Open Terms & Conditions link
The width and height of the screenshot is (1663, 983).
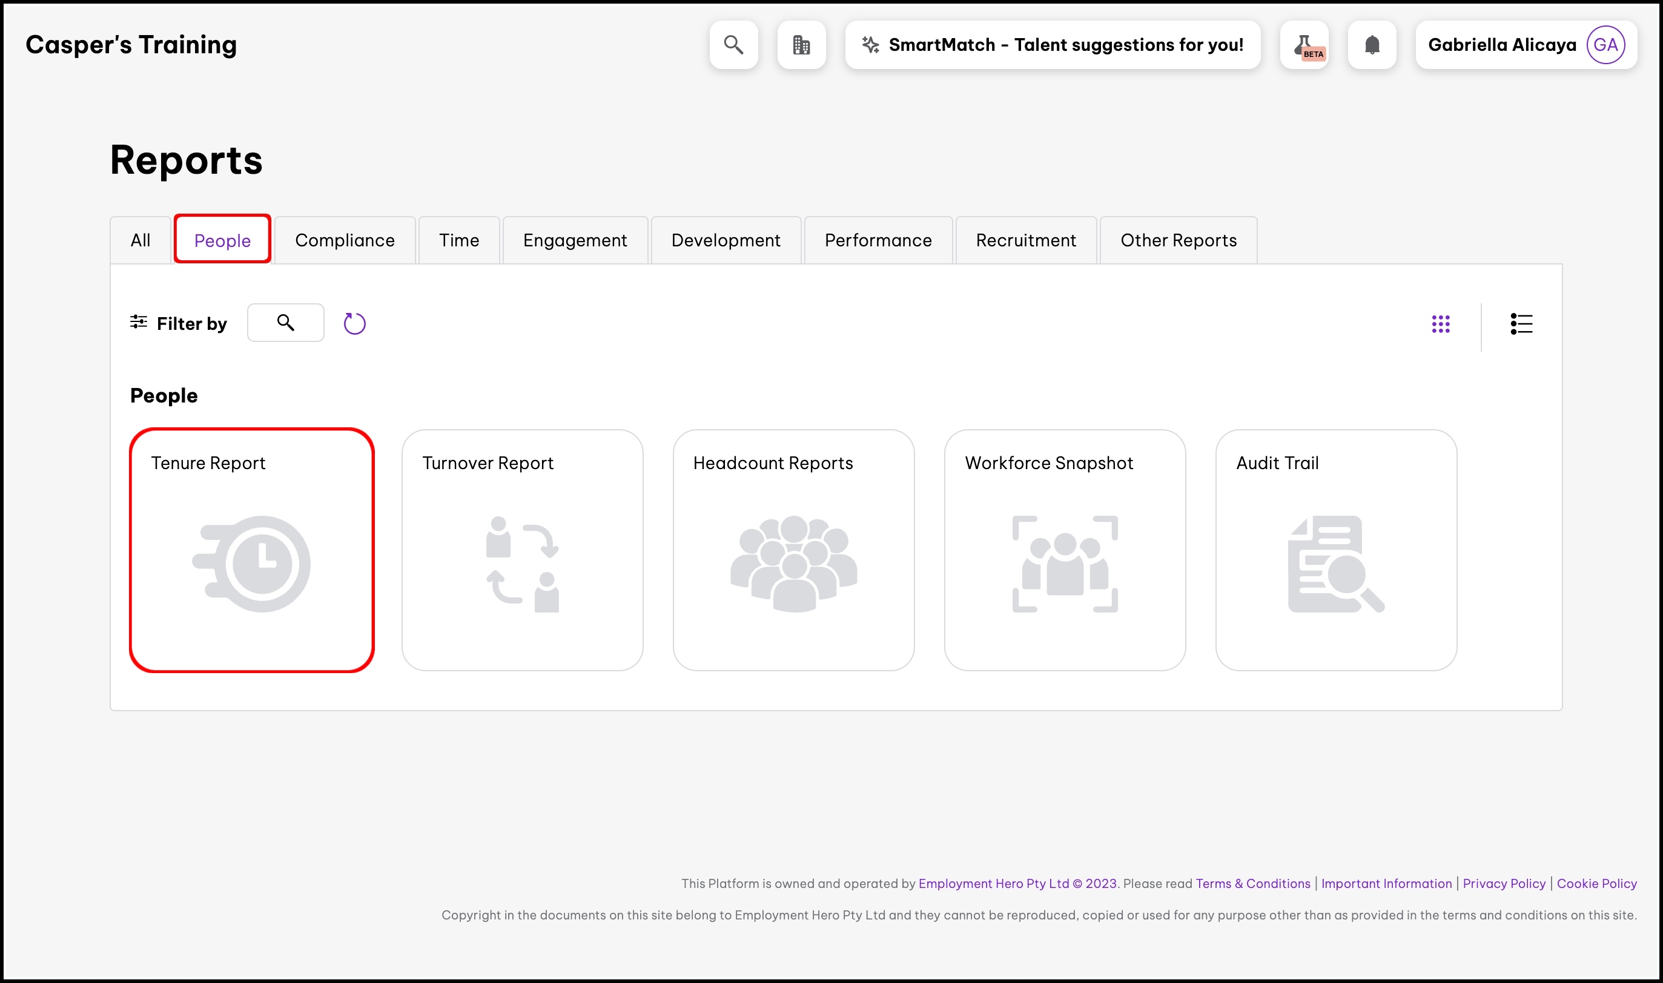coord(1253,883)
